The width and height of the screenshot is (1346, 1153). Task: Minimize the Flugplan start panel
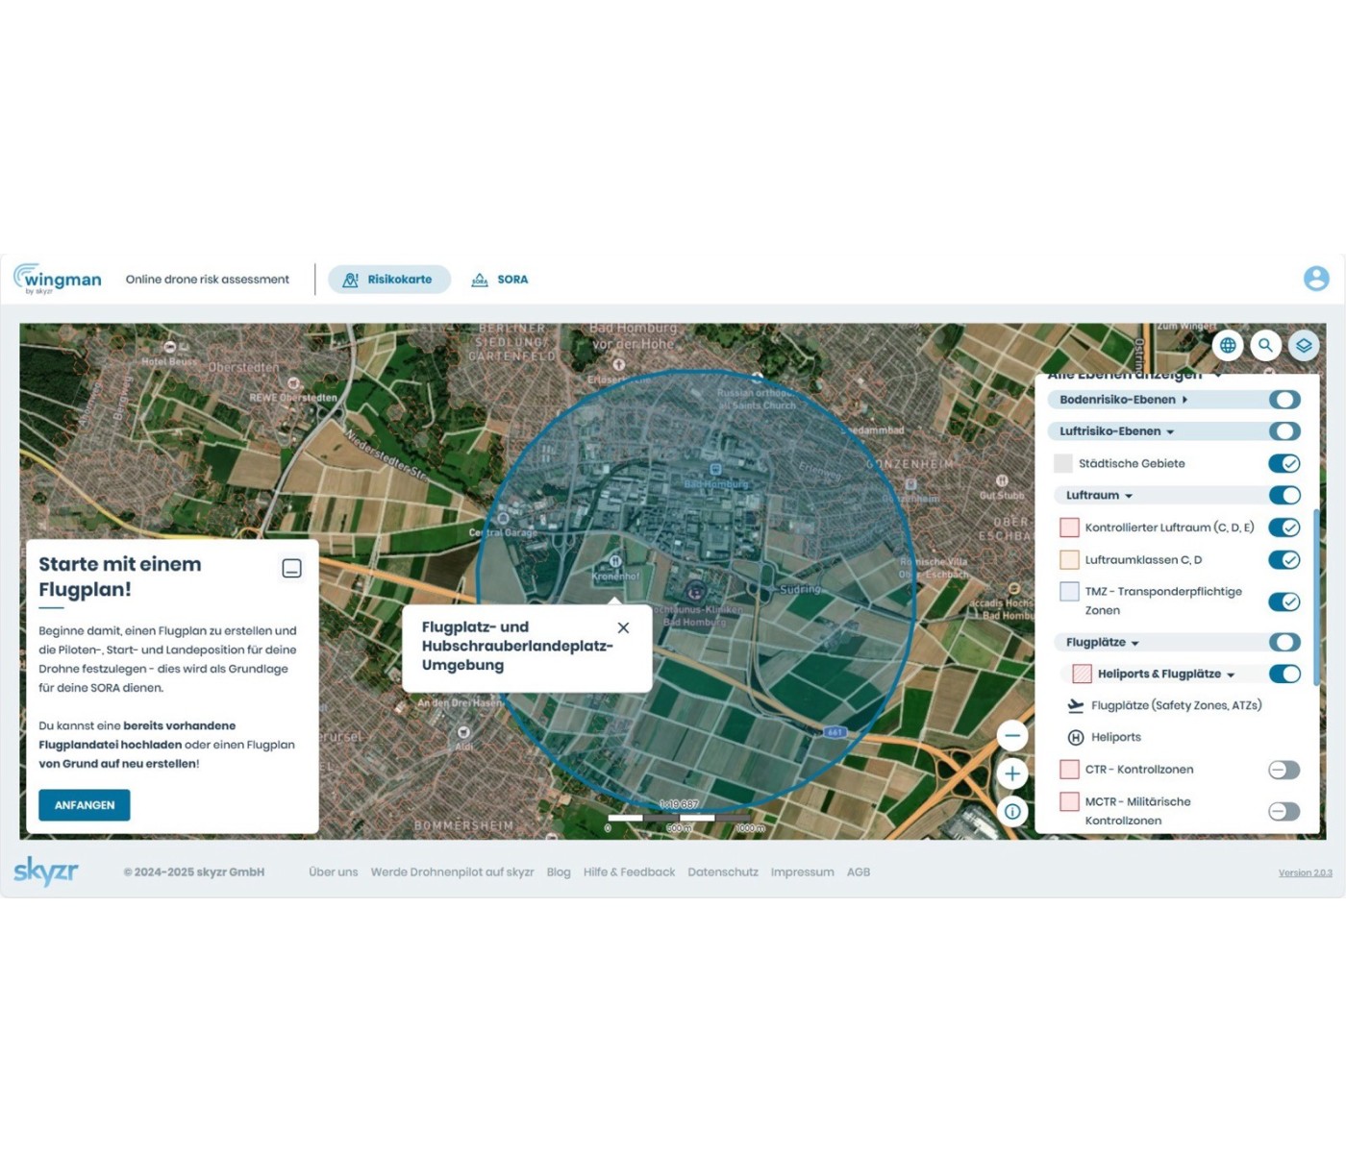[x=292, y=569]
